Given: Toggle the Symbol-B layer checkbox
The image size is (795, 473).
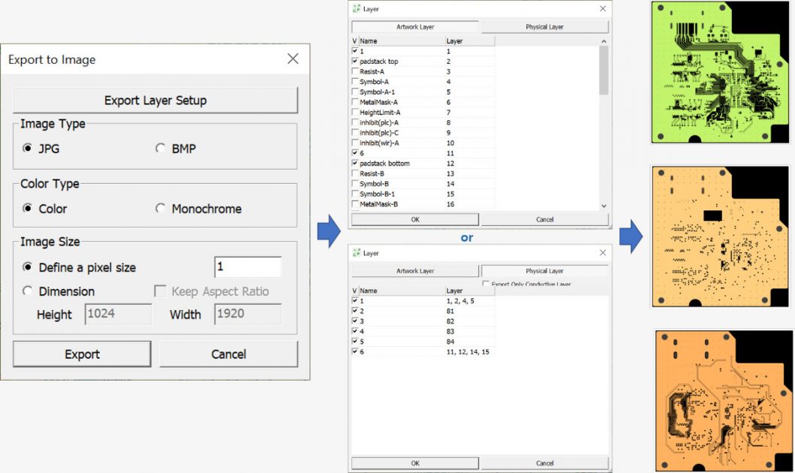Looking at the screenshot, I should pyautogui.click(x=355, y=184).
